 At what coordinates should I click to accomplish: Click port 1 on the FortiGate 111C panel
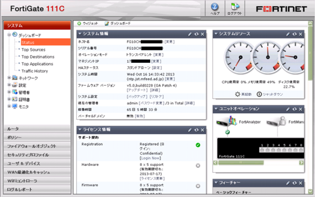click(x=262, y=150)
